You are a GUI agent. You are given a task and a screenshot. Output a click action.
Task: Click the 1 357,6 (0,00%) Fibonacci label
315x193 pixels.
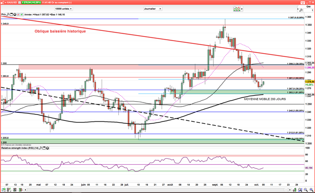296,18
